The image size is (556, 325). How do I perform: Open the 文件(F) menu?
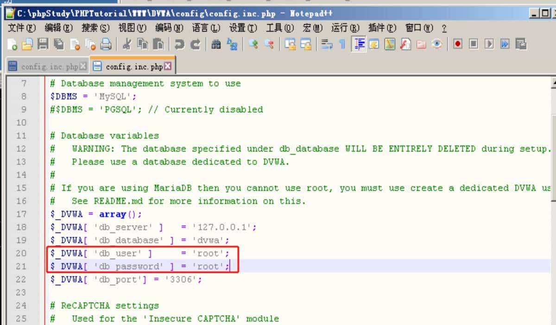pyautogui.click(x=21, y=28)
